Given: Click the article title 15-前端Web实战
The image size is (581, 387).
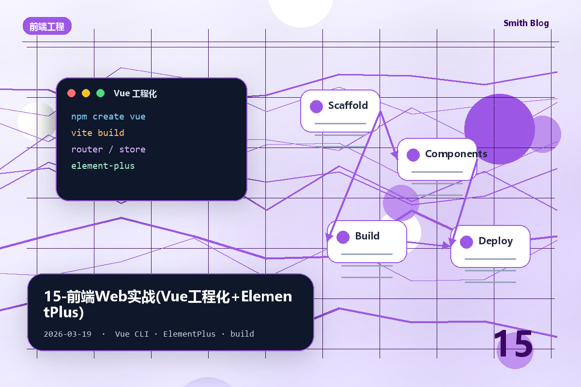Looking at the screenshot, I should pyautogui.click(x=168, y=304).
